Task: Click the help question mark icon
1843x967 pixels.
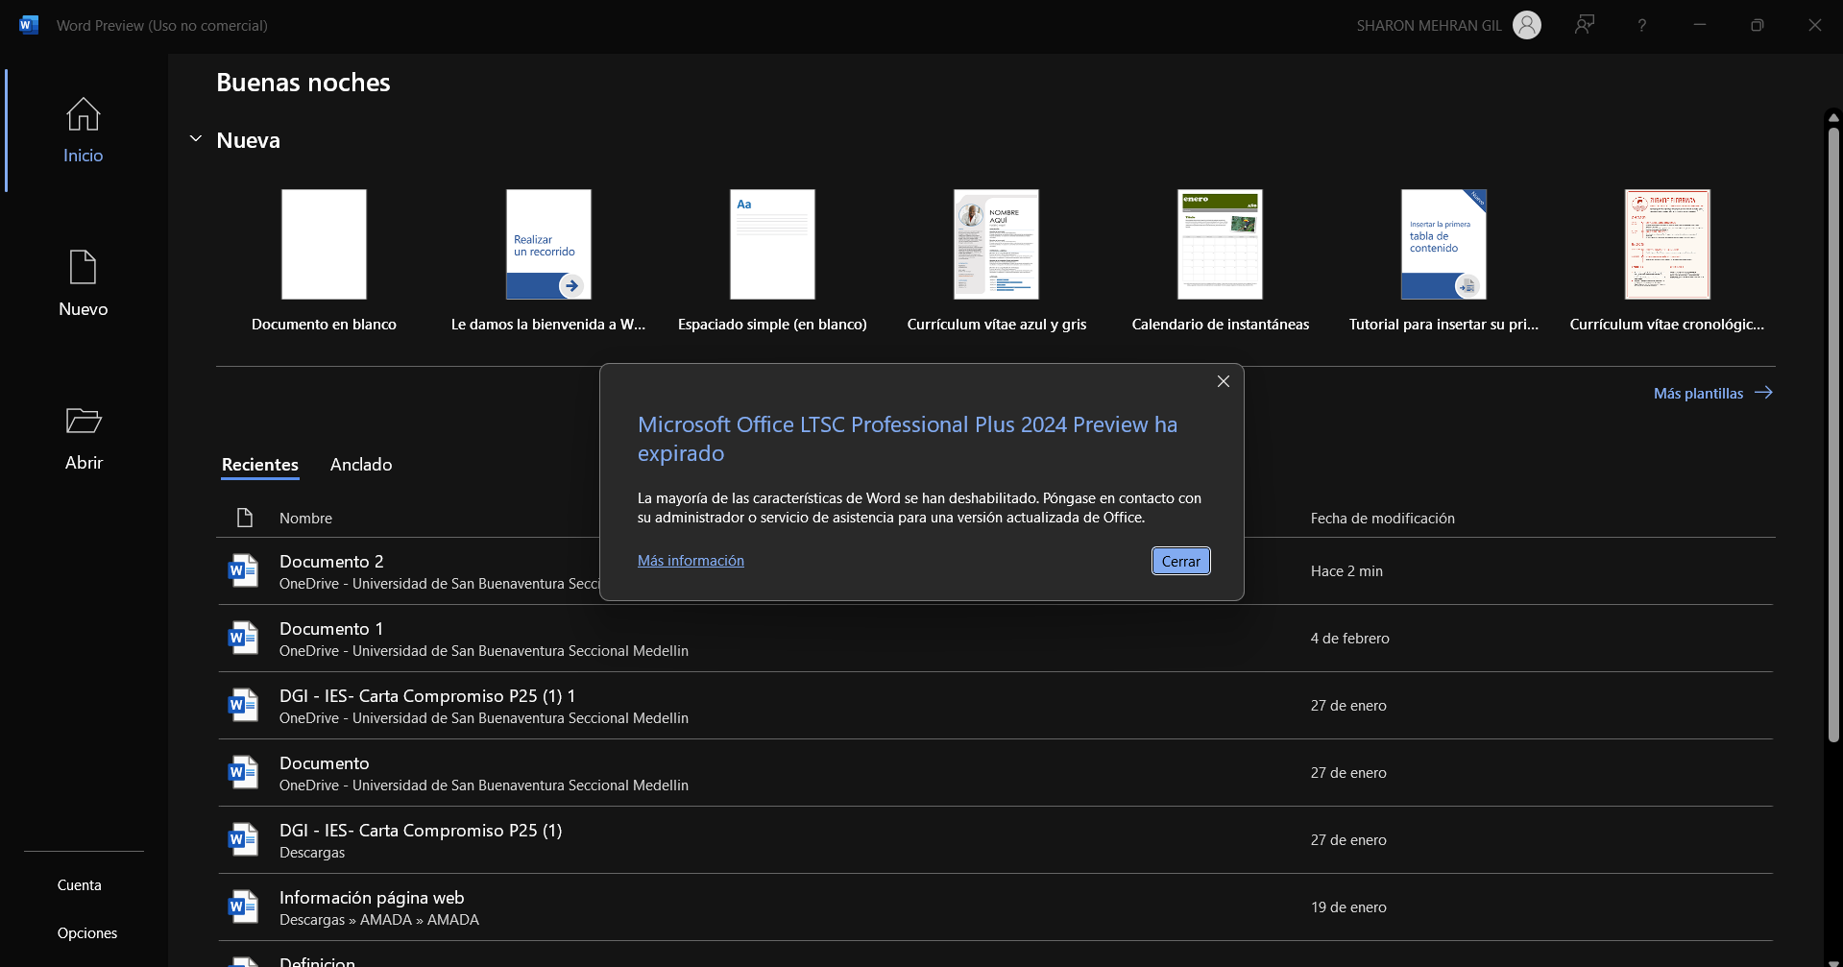Action: pos(1642,26)
